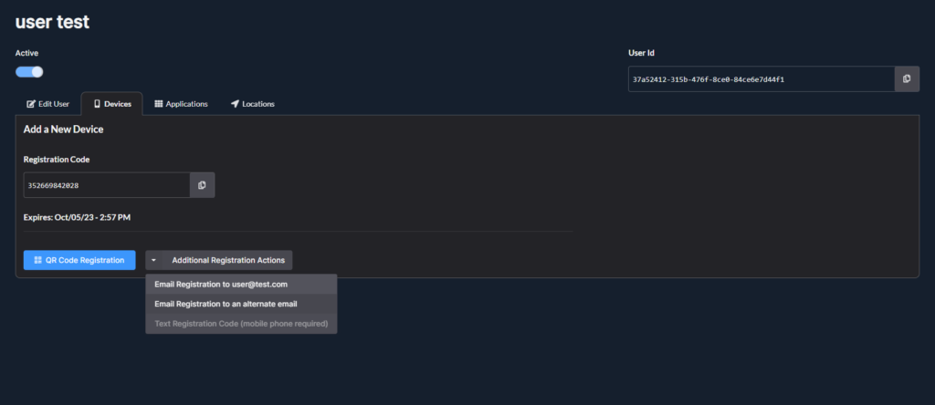Toggle the Active user switch
Viewport: 935px width, 405px height.
[x=29, y=72]
